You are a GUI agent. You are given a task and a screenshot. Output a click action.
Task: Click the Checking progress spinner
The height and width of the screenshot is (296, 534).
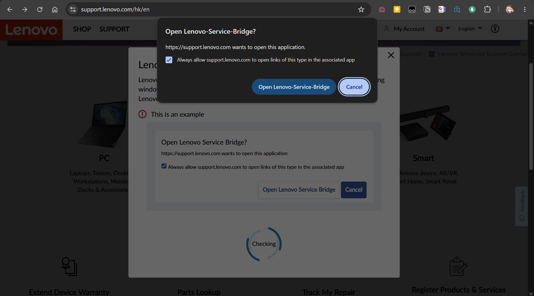(x=264, y=244)
